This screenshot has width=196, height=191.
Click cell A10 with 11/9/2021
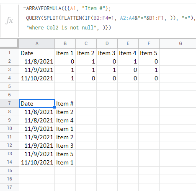pos(37,129)
